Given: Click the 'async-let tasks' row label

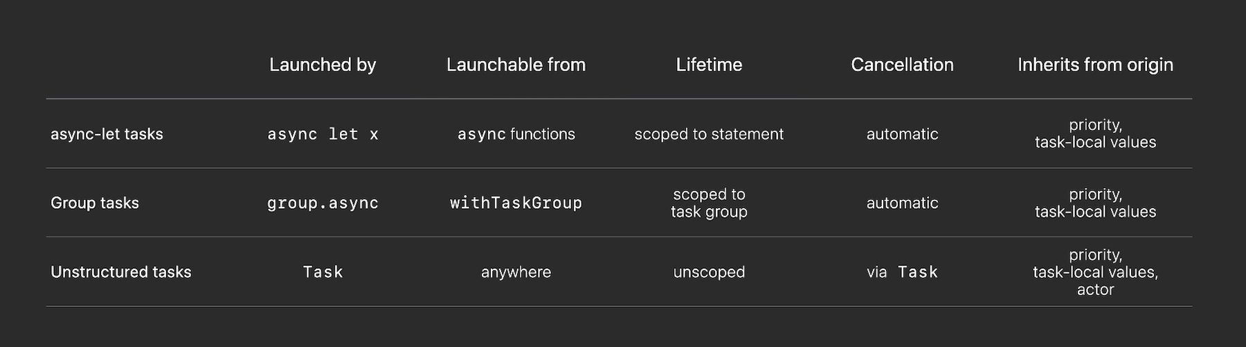Looking at the screenshot, I should coord(107,134).
